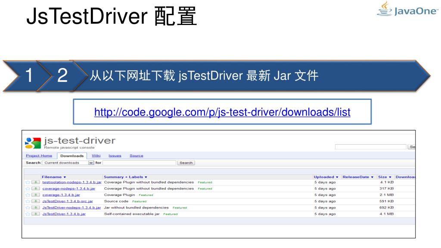Toggle star on JsTestDriver-1.3.4.b-src.jar row

[x=28, y=201]
